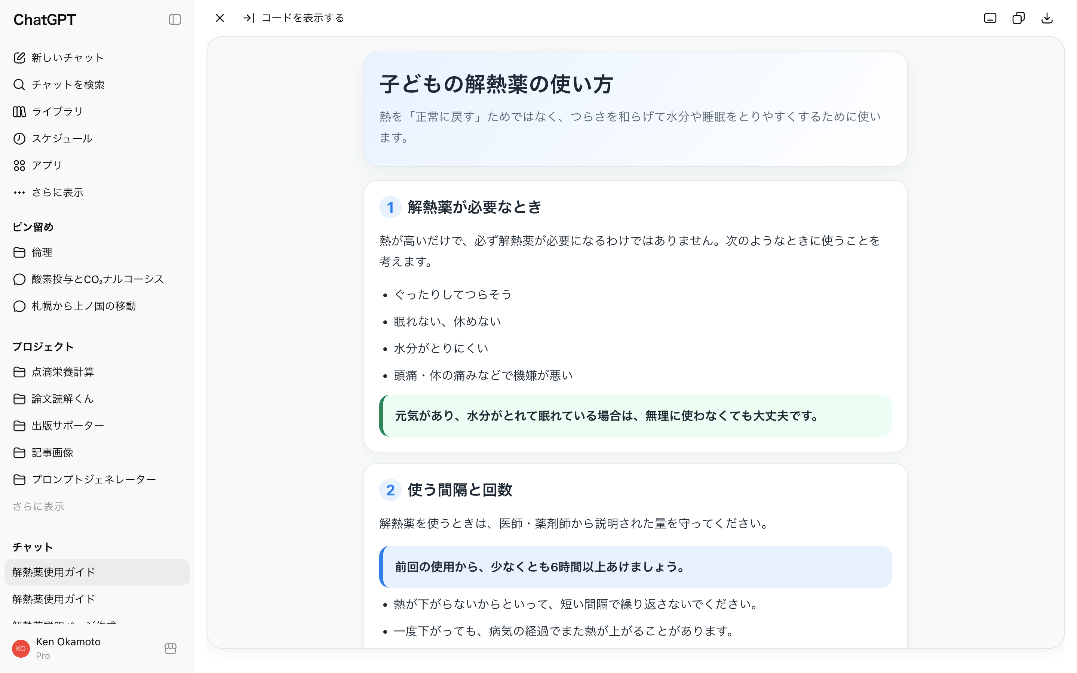Click chat bubble icon beside 酸素投与とCO₂ナルコーシス

click(x=19, y=280)
